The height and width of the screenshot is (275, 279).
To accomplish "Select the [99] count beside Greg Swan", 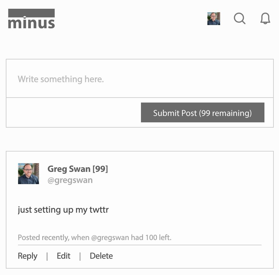I will (100, 169).
